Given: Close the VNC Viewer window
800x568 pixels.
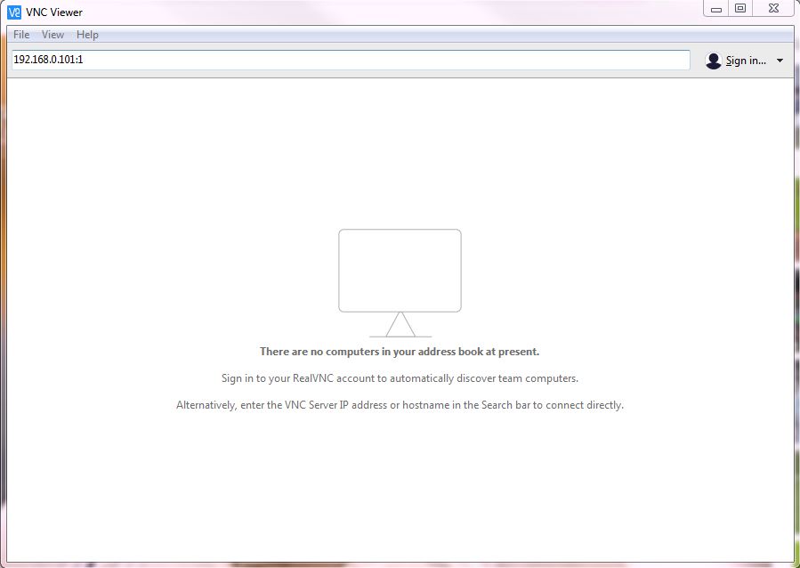Looking at the screenshot, I should click(x=773, y=9).
